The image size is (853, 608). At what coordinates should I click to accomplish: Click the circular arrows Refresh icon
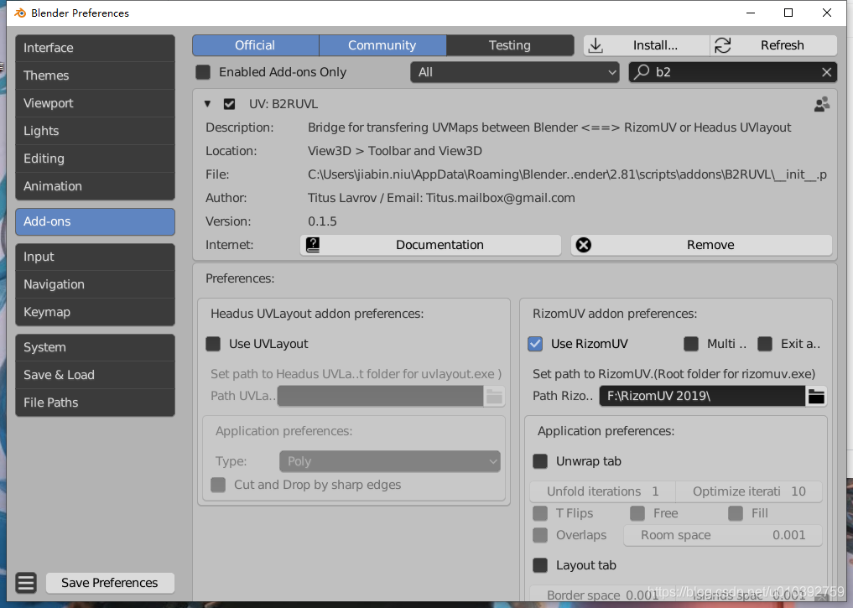click(x=722, y=45)
